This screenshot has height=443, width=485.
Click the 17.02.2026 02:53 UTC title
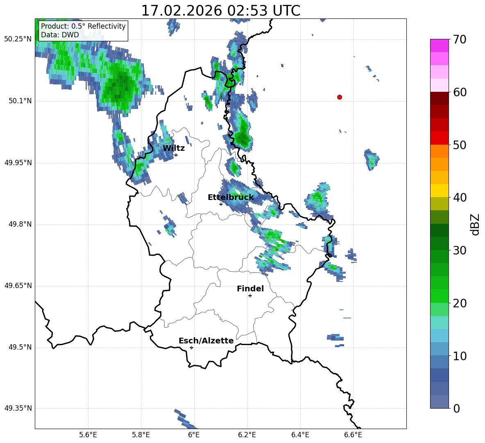point(220,11)
